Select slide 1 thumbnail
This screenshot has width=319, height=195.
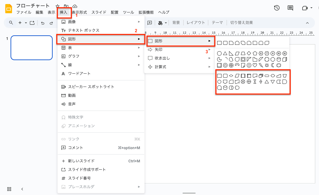pos(32,48)
